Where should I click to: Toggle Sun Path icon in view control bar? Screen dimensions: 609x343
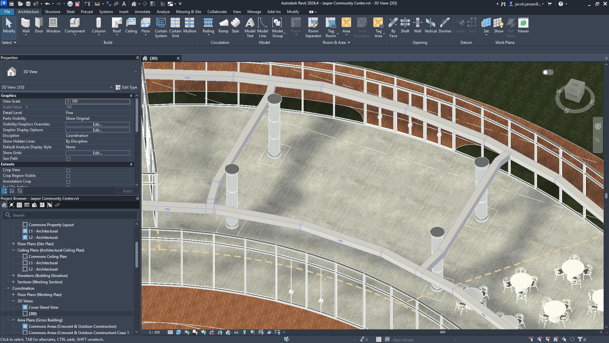pyautogui.click(x=187, y=332)
